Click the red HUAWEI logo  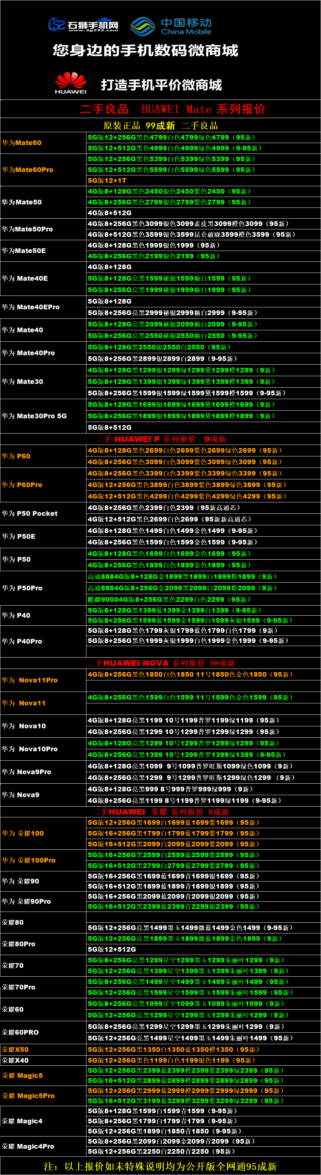pyautogui.click(x=70, y=83)
